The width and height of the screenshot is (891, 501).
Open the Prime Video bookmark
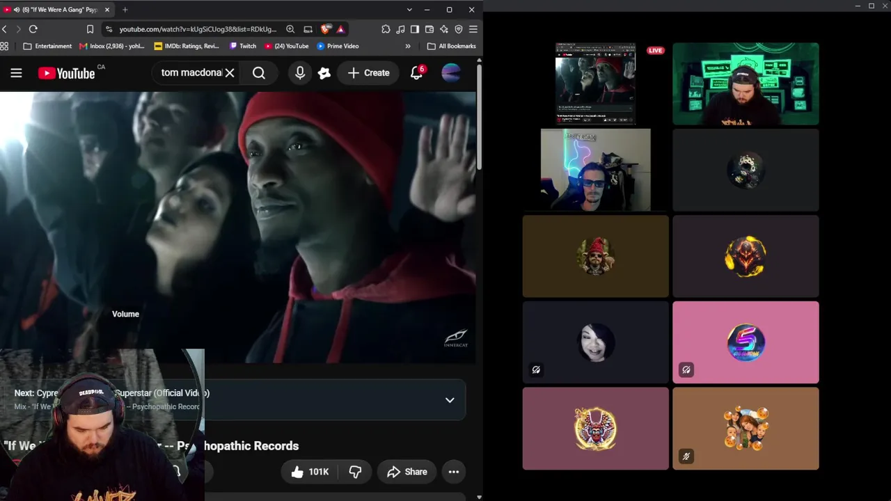pyautogui.click(x=338, y=46)
